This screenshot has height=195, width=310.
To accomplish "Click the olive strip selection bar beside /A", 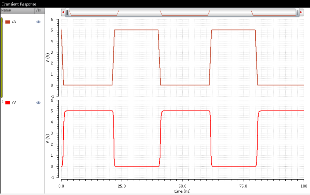I will [x=2, y=57].
